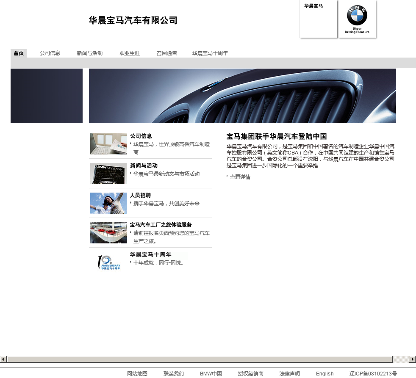Screen dimensions: 416x378
Task: Switch to the English site link
Action: [324, 374]
